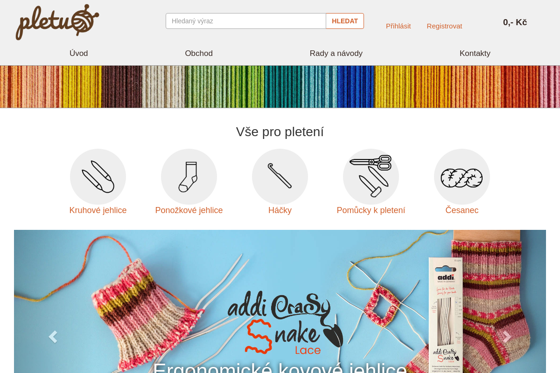Viewport: 560px width, 373px height.
Task: Go to Rady a návody section
Action: pos(336,53)
